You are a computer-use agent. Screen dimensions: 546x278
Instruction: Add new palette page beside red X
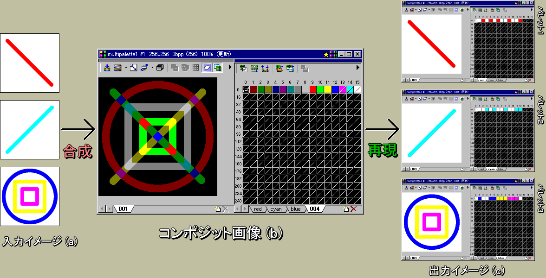pos(346,209)
